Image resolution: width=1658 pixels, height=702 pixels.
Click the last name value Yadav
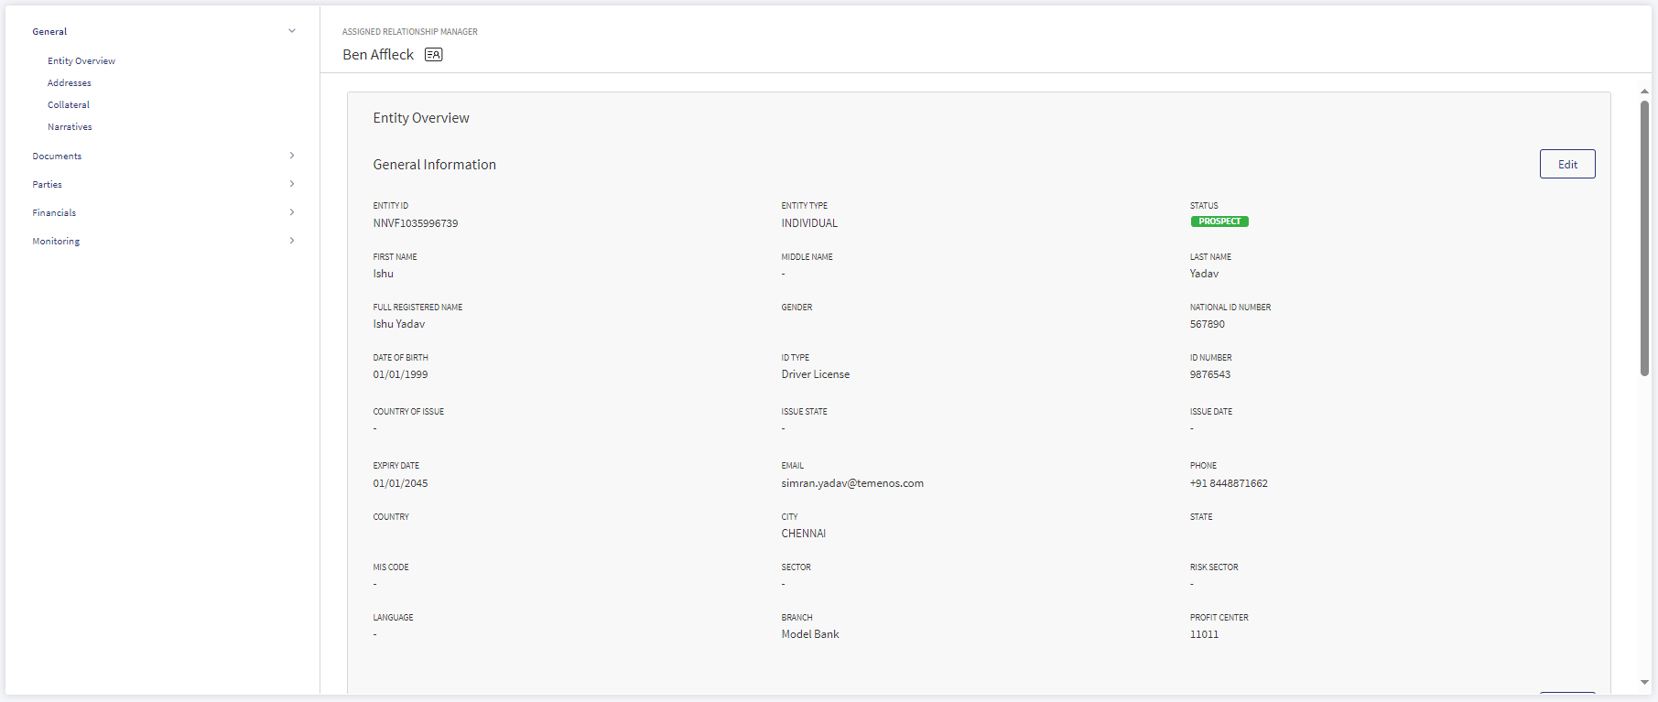1204,274
